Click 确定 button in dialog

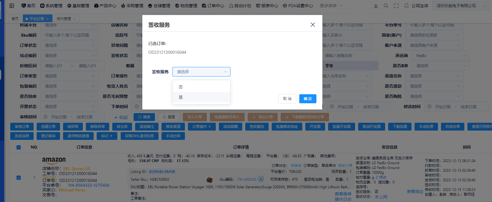coord(308,99)
